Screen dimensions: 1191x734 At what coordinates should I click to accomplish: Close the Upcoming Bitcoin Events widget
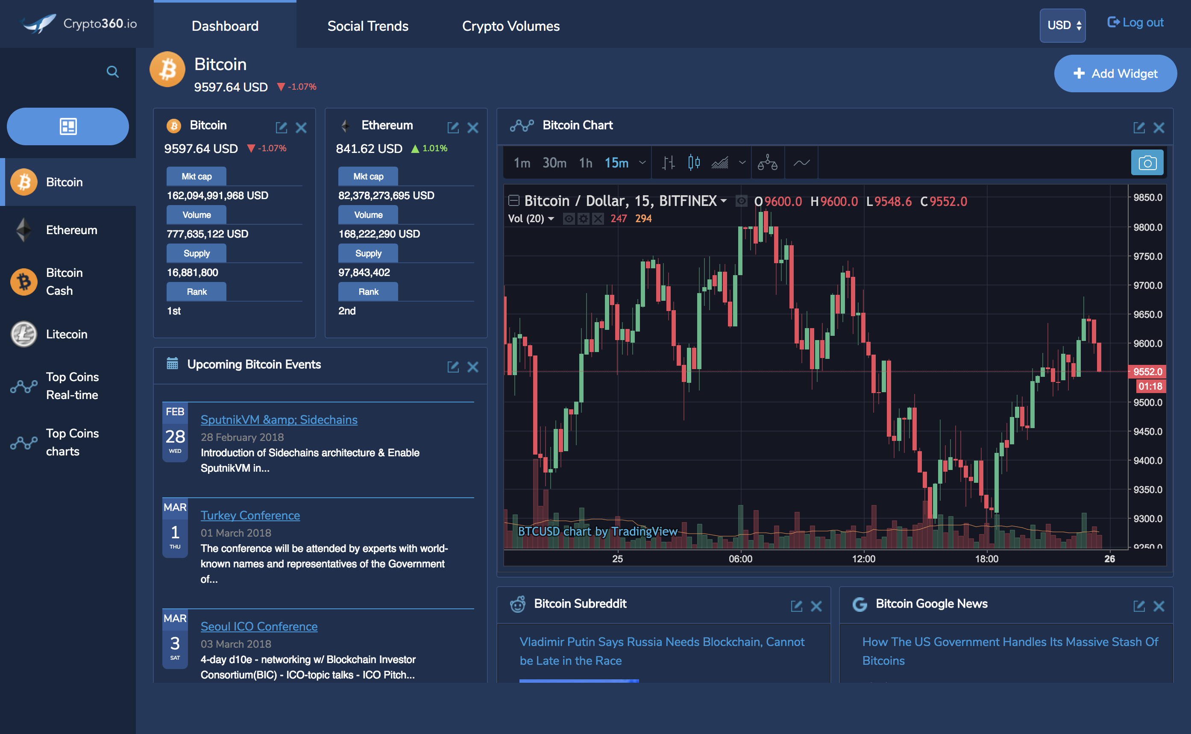click(473, 367)
